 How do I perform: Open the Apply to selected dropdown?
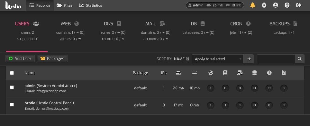click(217, 59)
